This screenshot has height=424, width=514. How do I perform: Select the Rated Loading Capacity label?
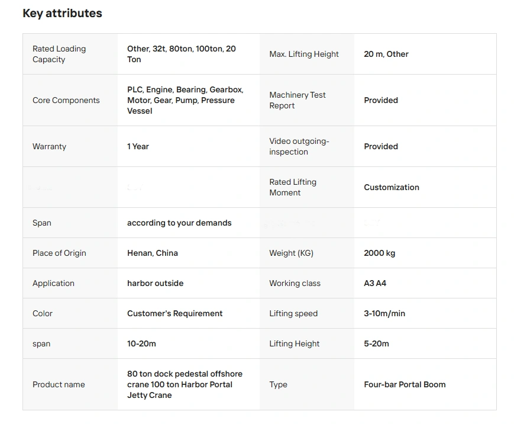coord(59,54)
